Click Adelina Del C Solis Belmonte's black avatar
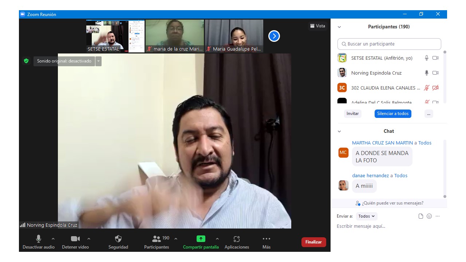Image resolution: width=466 pixels, height=262 pixels. coord(342,101)
